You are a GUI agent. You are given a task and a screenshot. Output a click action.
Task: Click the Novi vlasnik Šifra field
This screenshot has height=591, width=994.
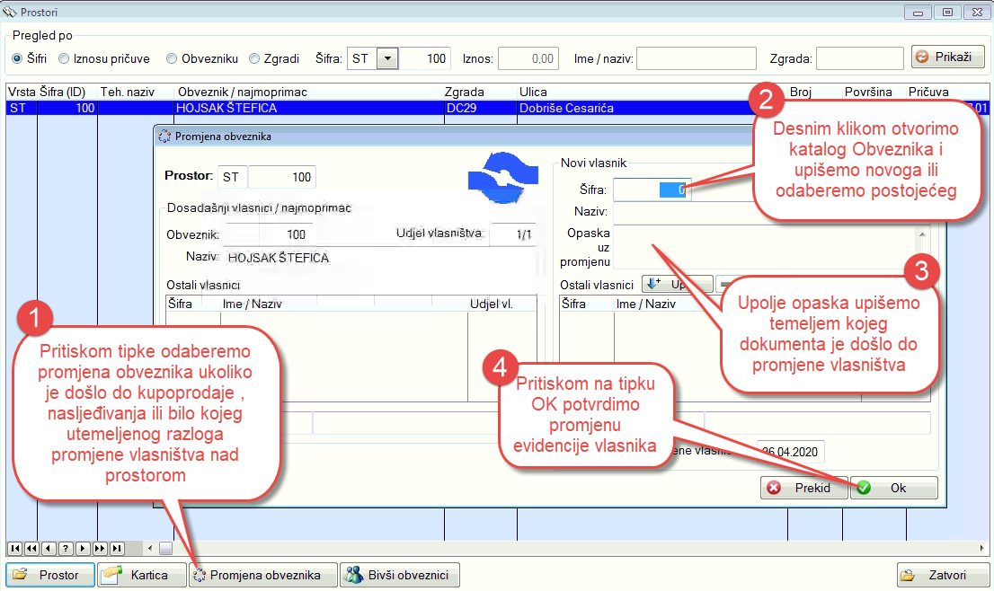point(652,190)
